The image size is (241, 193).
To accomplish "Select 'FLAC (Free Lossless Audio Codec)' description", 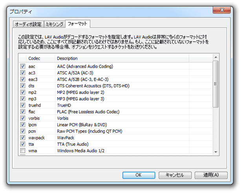I will click(88, 112).
